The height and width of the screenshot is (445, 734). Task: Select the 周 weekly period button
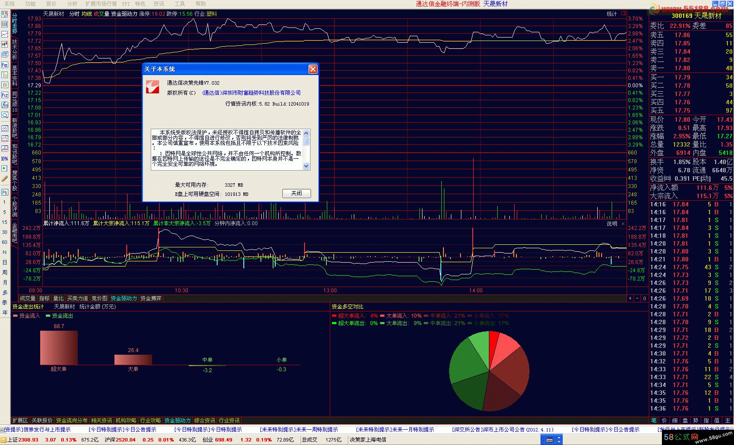5,272
